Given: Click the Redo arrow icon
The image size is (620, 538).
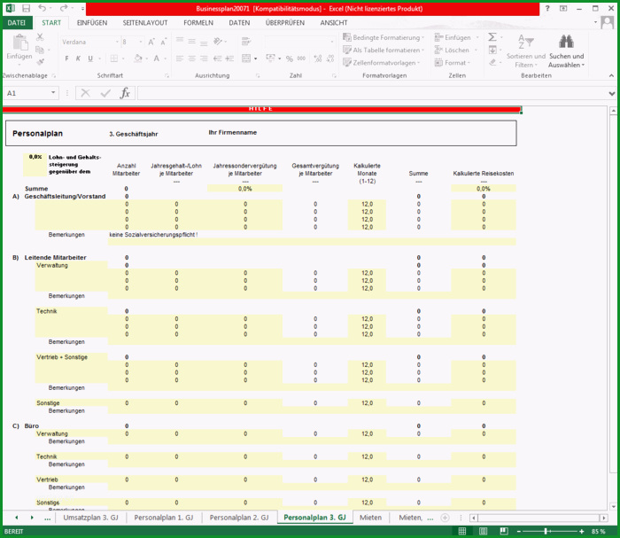Looking at the screenshot, I should (64, 8).
